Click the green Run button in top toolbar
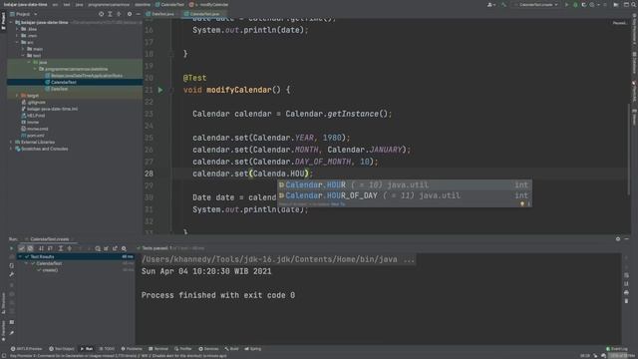 (566, 5)
